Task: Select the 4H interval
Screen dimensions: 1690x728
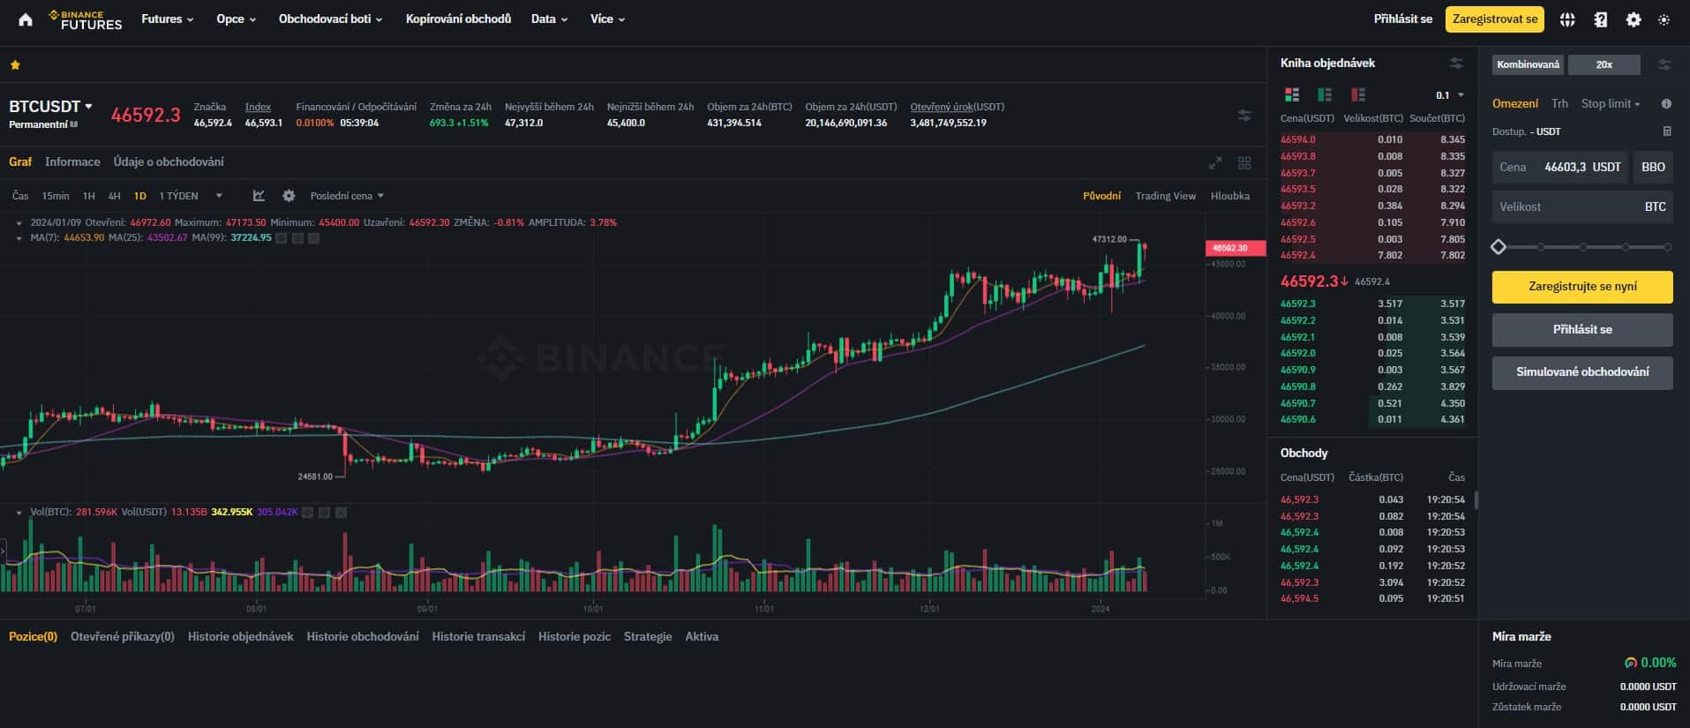Action: click(x=114, y=196)
